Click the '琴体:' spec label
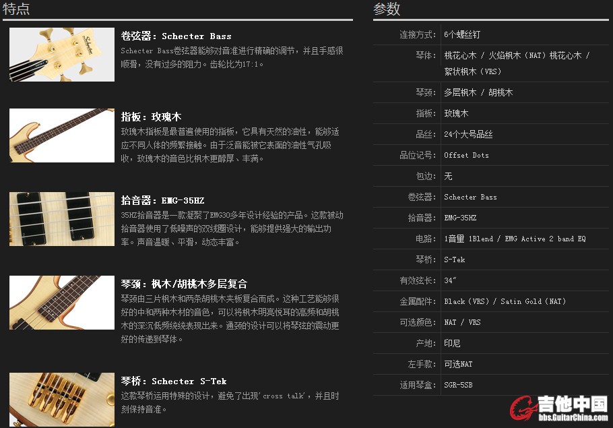The image size is (613, 428). [x=426, y=55]
